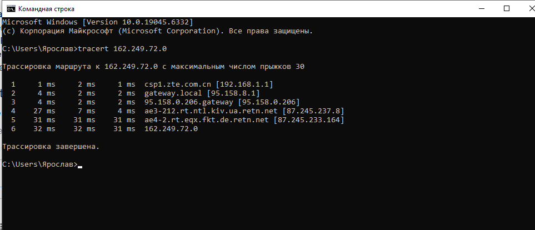Click the Command Prompt icon in title bar

coord(11,8)
